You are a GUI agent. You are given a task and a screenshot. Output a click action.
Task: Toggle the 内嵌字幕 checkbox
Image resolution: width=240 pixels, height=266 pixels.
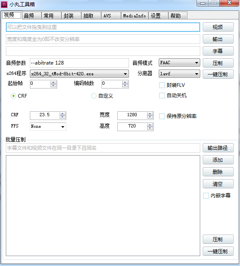point(206,196)
